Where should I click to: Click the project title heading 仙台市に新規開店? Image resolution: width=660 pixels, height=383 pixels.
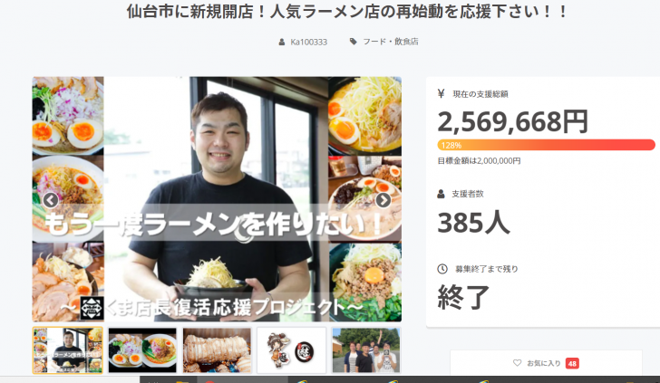coord(348,12)
